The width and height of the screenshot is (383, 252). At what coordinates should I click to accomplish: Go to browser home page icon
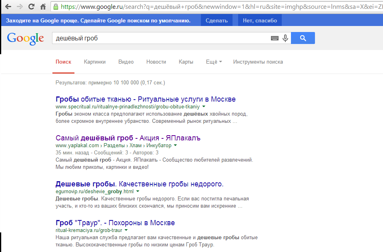pos(43,6)
